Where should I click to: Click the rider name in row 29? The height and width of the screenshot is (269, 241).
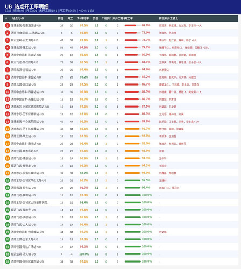pos(162,232)
